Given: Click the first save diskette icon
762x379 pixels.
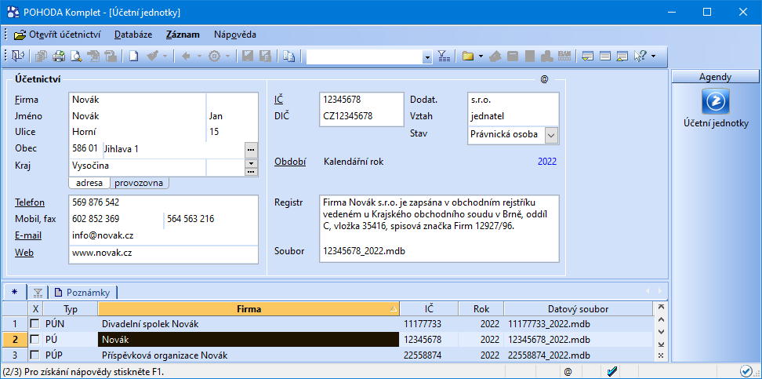Looking at the screenshot, I should [248, 56].
